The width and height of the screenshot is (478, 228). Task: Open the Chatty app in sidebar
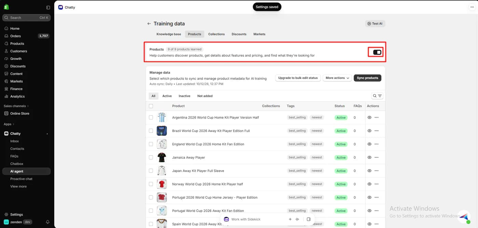(15, 134)
